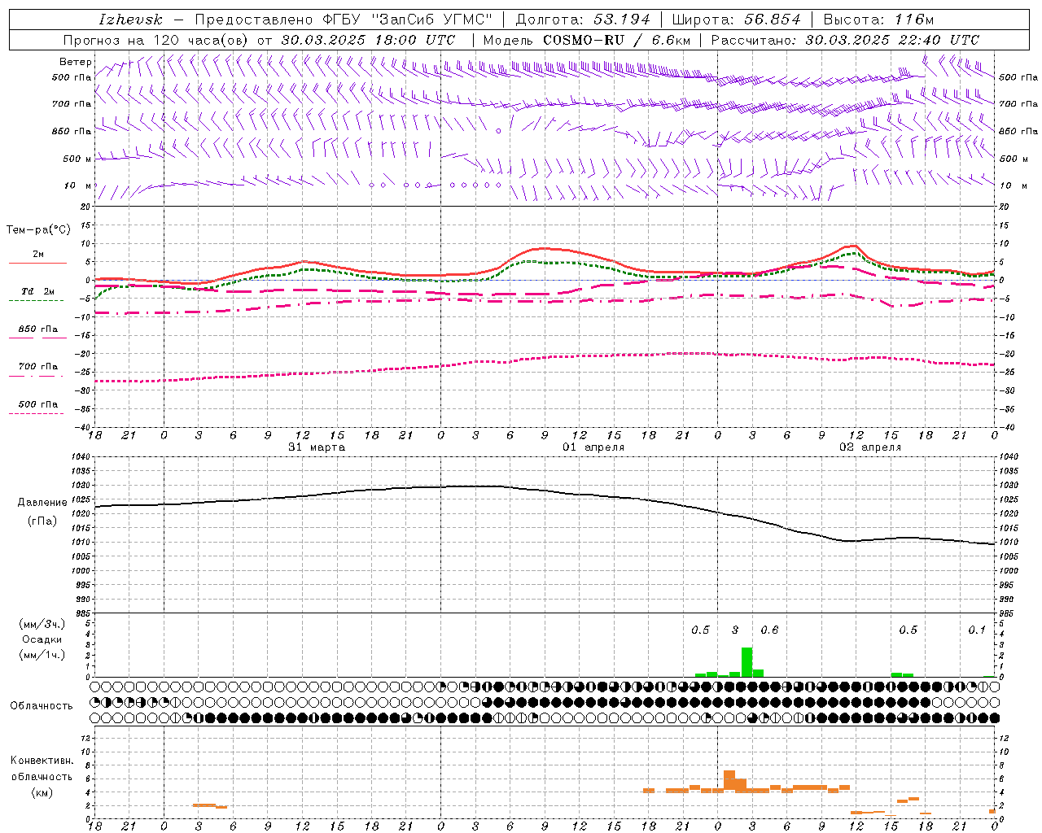Click the "Давление" pressure panel label
This screenshot has height=833, width=1042.
[x=42, y=503]
